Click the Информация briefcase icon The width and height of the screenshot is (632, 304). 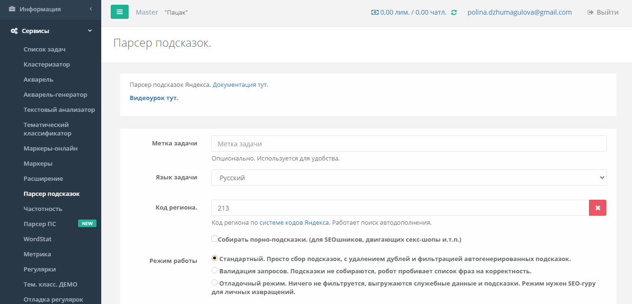pyautogui.click(x=12, y=9)
